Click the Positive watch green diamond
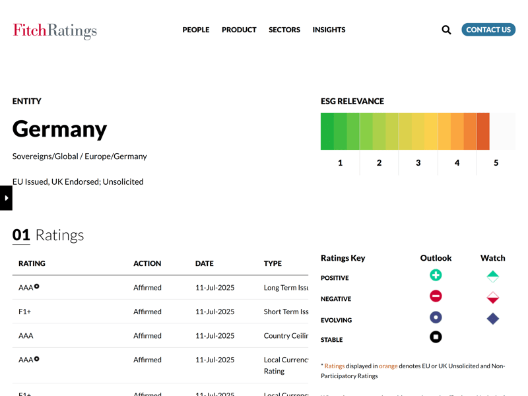This screenshot has width=528, height=396. pyautogui.click(x=493, y=277)
